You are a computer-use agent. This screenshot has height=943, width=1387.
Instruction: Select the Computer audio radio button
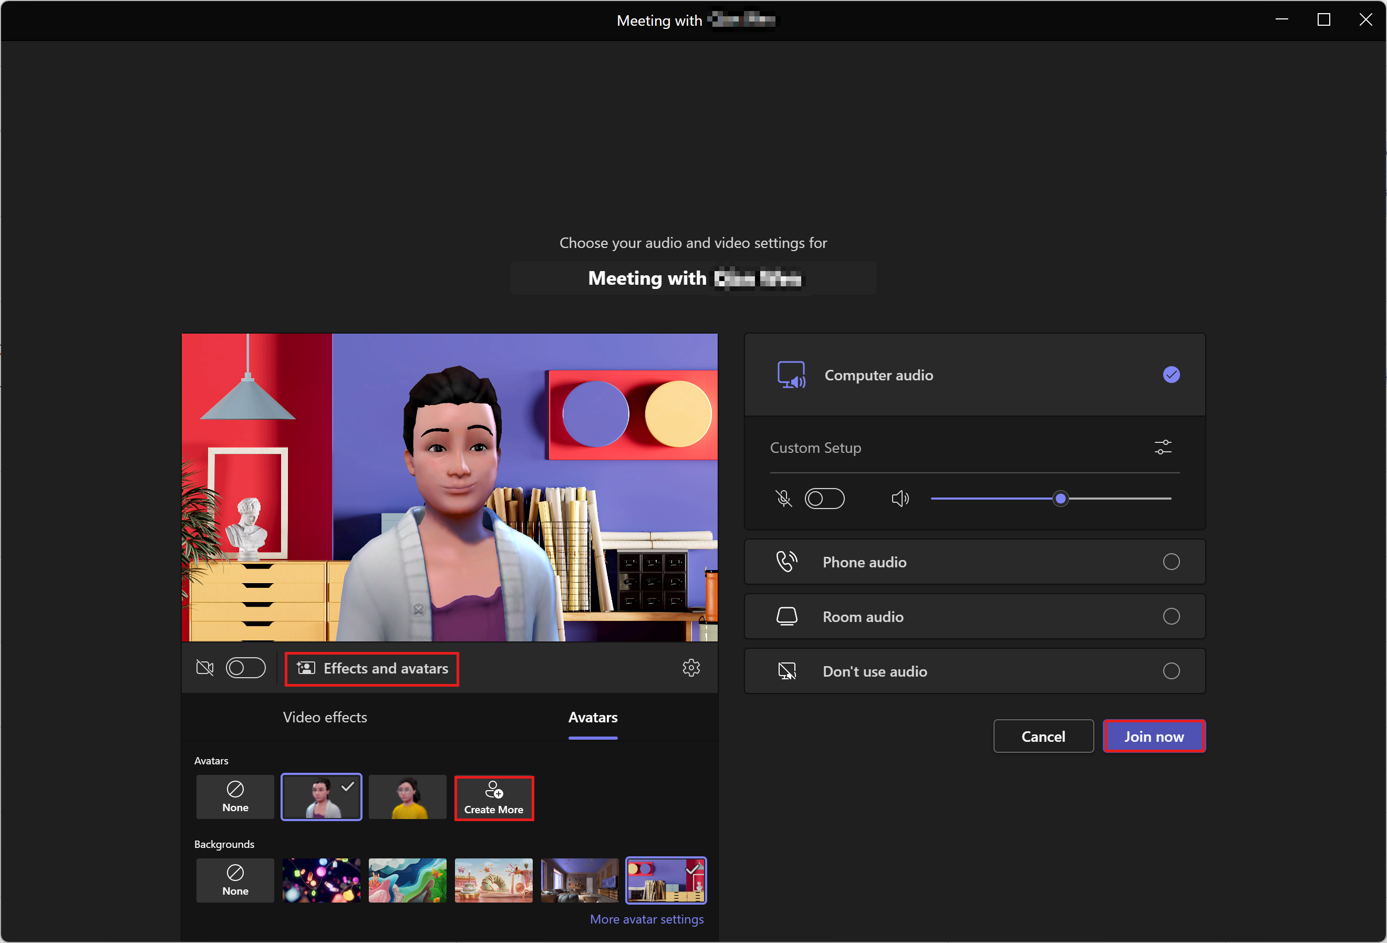[x=1171, y=375]
